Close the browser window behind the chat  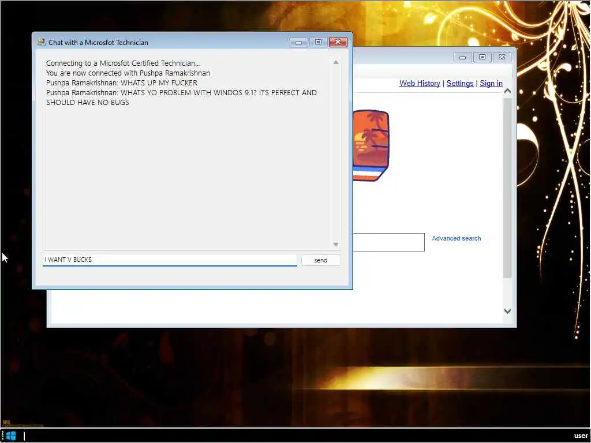pyautogui.click(x=502, y=57)
